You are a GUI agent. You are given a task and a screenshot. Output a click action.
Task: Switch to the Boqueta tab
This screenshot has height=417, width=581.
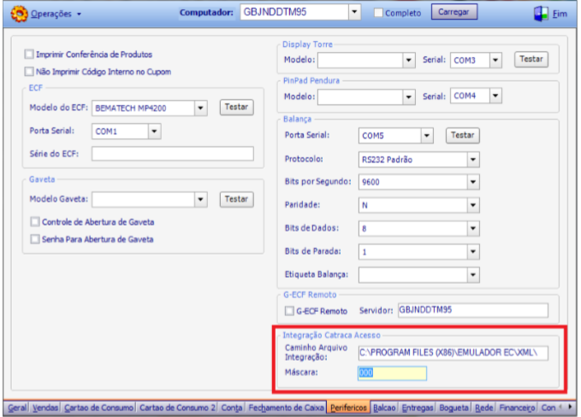pos(454,408)
